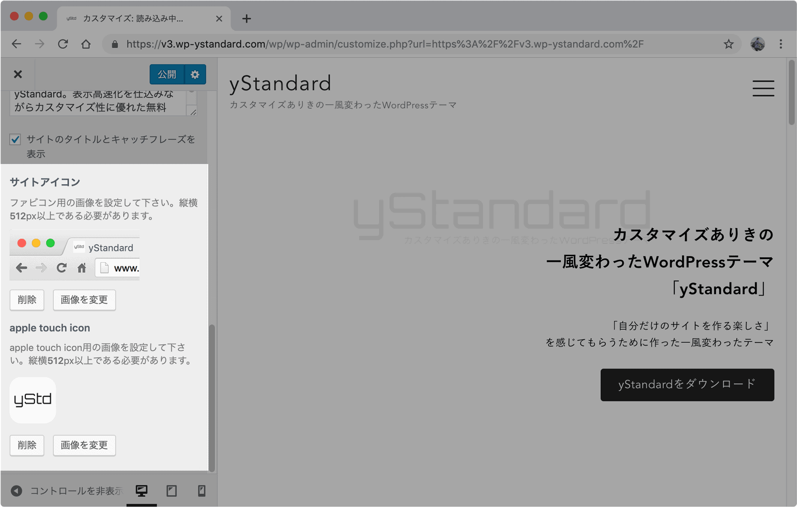Screen dimensions: 797x507
Task: Change apple touch icon via its 画像を変更 button
Action: (x=84, y=445)
